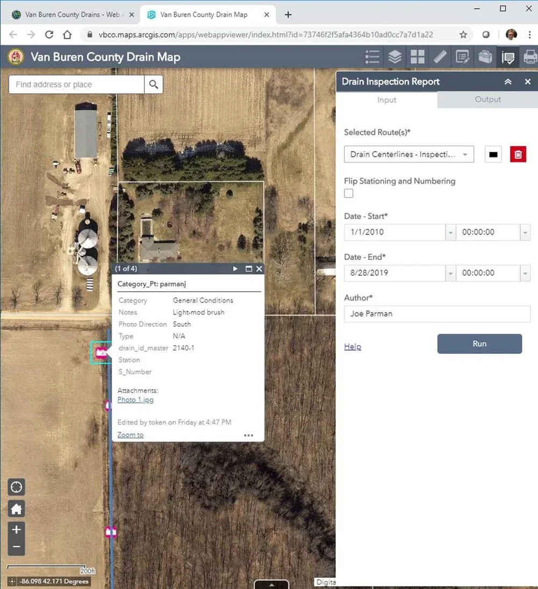Viewport: 538px width, 589px height.
Task: Close the Van Buren County Drains tab
Action: coord(131,15)
